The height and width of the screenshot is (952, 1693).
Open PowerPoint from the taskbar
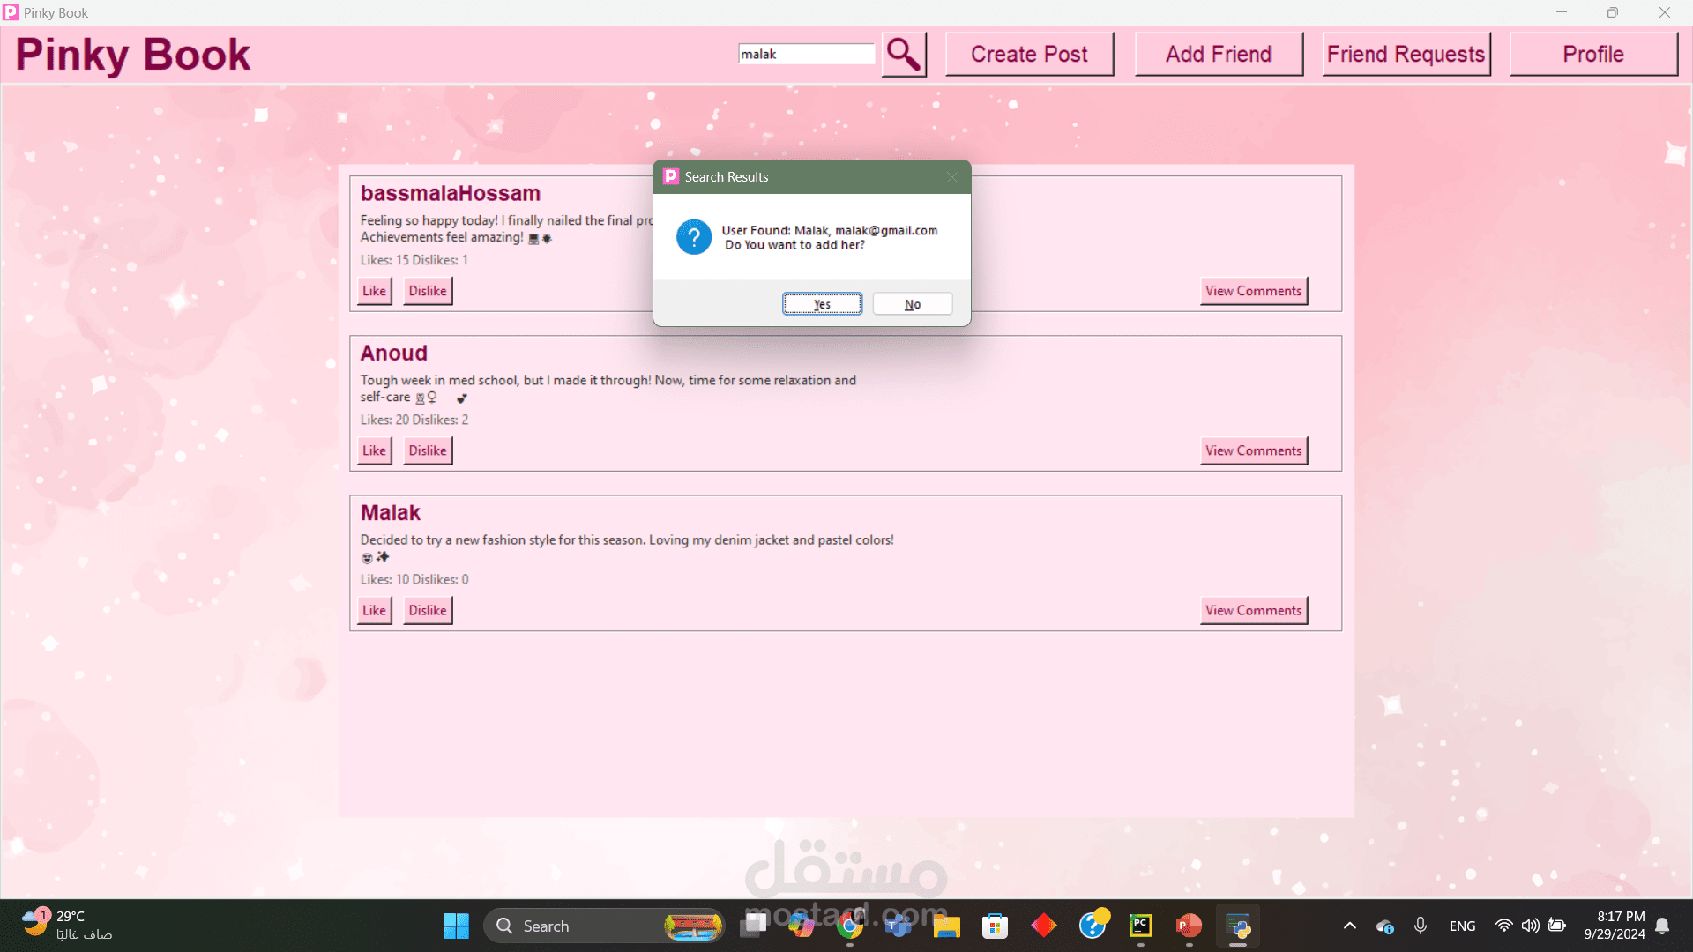1188,926
